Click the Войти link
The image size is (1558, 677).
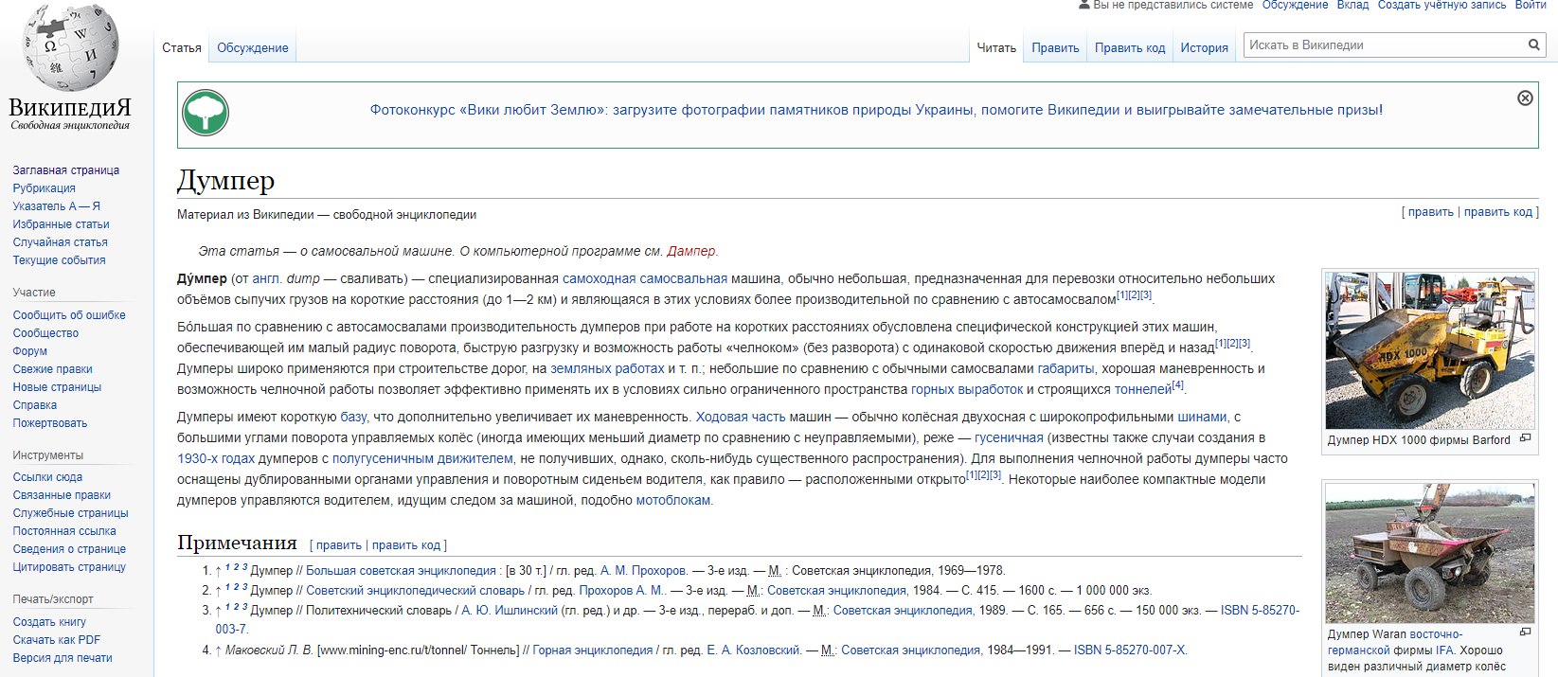[1531, 5]
